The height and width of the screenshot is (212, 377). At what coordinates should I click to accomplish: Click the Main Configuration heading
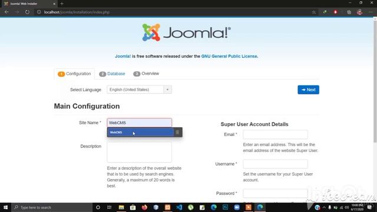(87, 106)
